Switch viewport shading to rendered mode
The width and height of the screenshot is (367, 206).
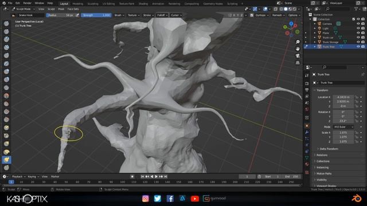point(294,9)
